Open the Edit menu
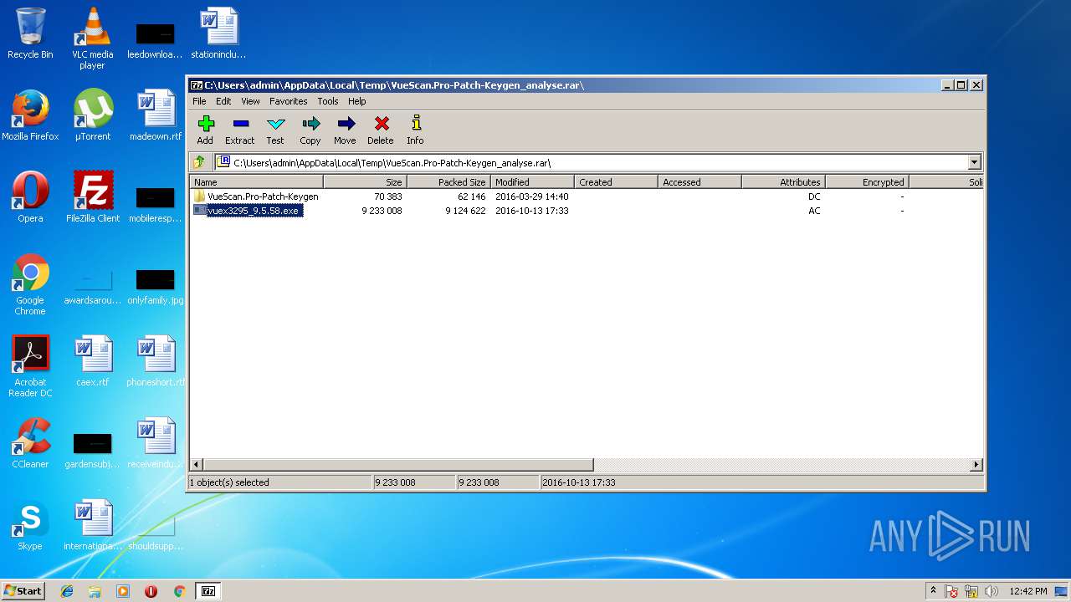This screenshot has height=602, width=1071. pos(223,101)
